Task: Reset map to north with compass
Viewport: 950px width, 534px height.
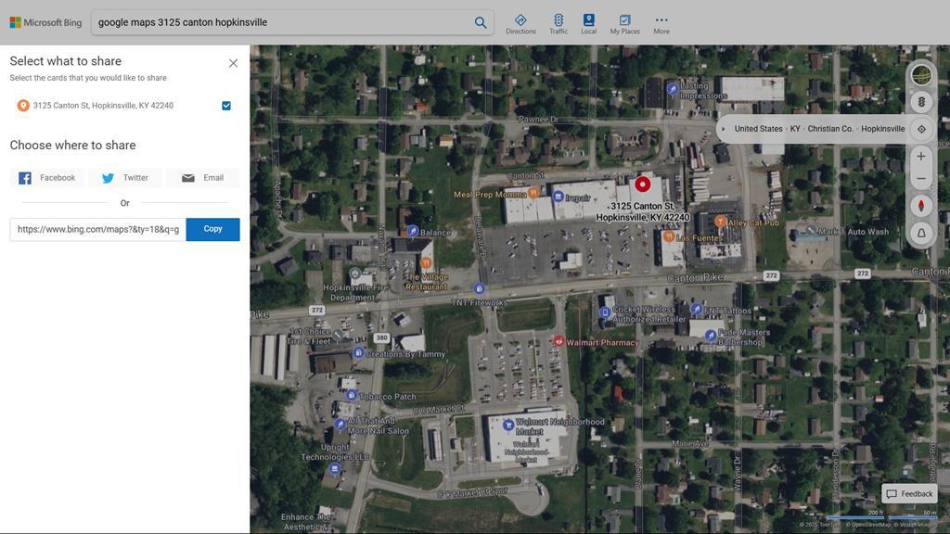Action: (921, 206)
